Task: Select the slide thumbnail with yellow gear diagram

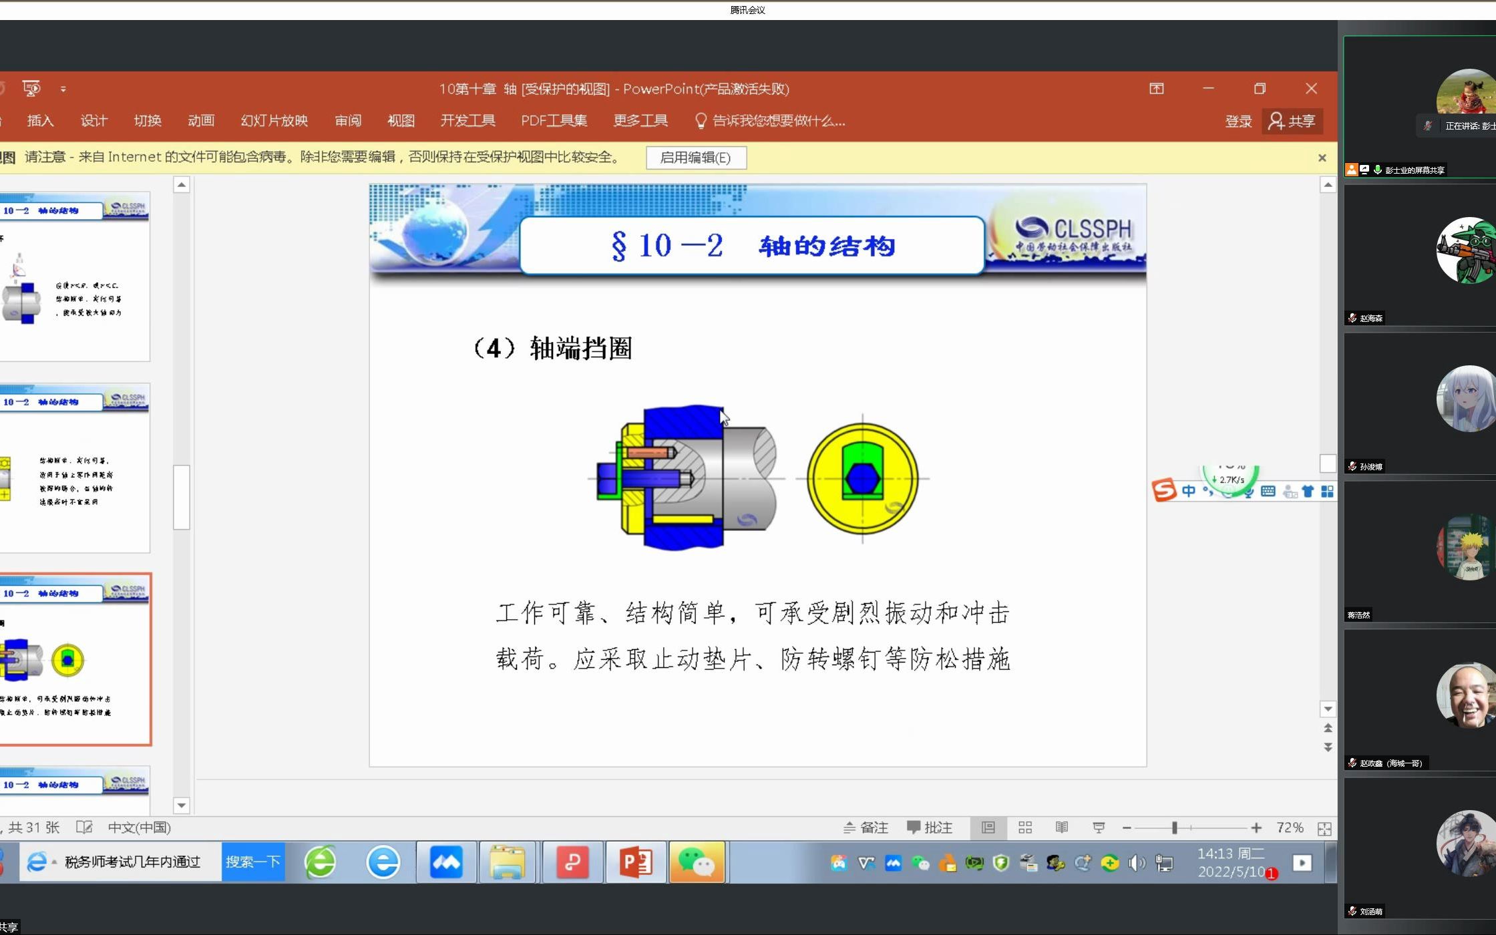Action: pos(75,468)
